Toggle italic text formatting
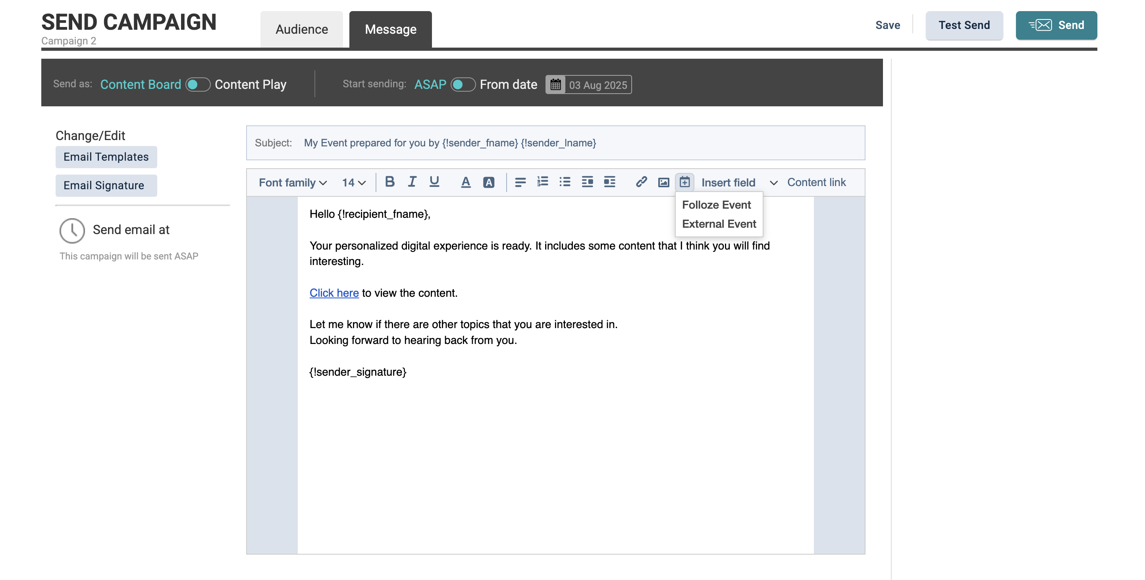Screen dimensions: 1145x580 (412, 182)
